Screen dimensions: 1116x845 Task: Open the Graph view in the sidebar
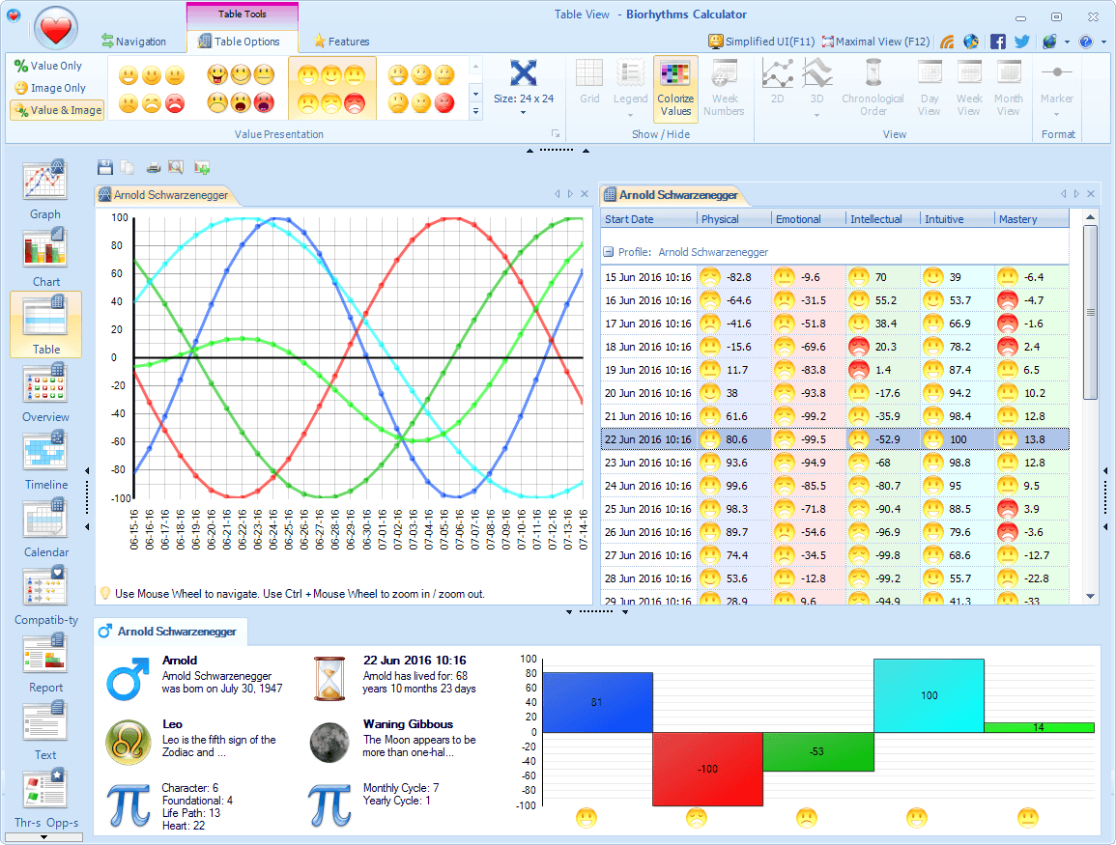tap(45, 189)
